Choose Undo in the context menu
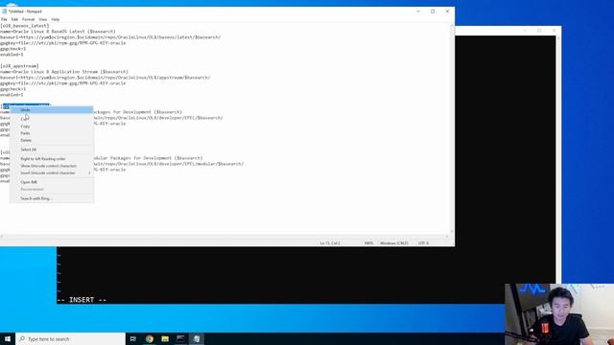The width and height of the screenshot is (614, 345). pyautogui.click(x=51, y=110)
